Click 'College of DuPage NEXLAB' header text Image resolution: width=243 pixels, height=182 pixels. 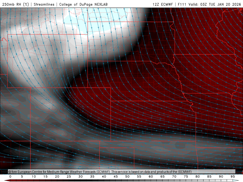83,4
